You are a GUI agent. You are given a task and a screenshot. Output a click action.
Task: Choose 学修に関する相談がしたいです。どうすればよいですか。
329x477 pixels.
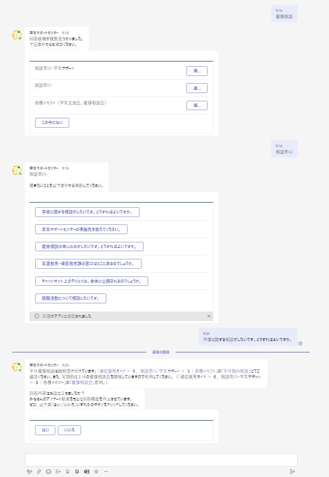pos(87,212)
